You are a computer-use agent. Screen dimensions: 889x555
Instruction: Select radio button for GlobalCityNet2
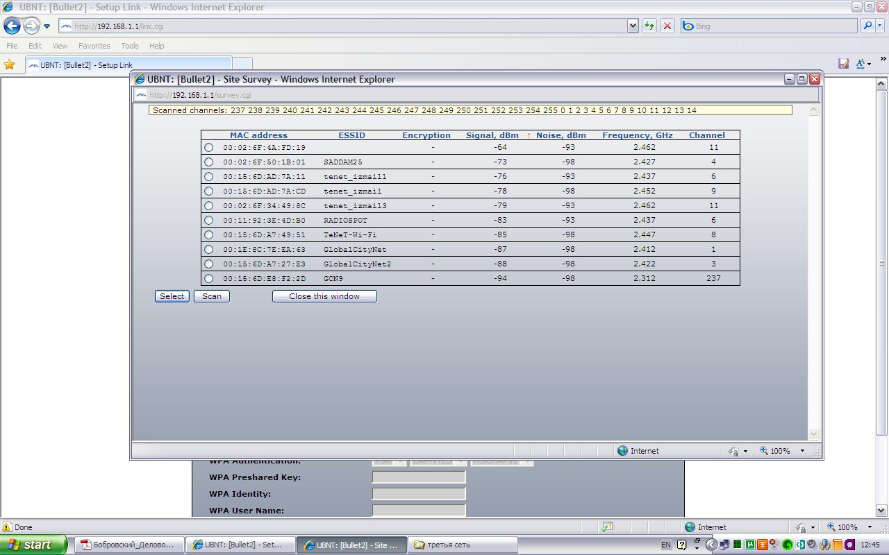point(208,264)
